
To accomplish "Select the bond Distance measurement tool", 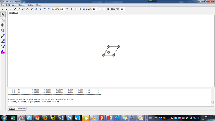I will coord(3,36).
